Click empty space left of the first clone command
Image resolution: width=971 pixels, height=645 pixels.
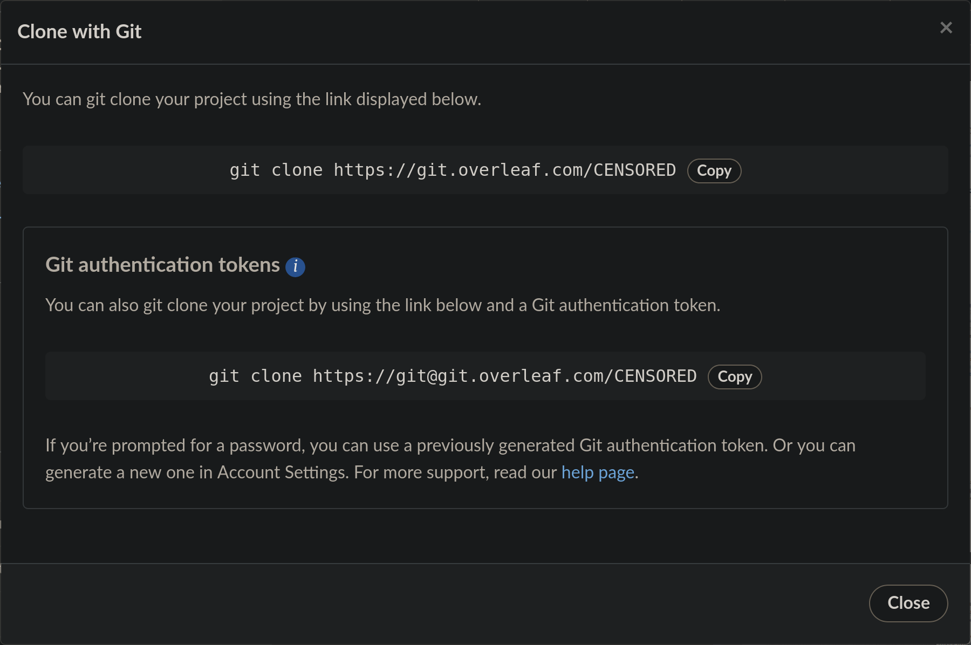(124, 170)
